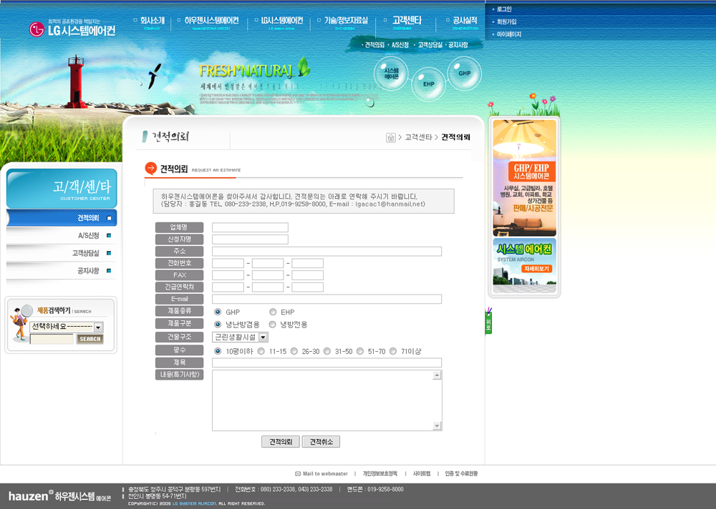Open the 고객센타 top menu
Screen dimensions: 716x509
coord(407,21)
